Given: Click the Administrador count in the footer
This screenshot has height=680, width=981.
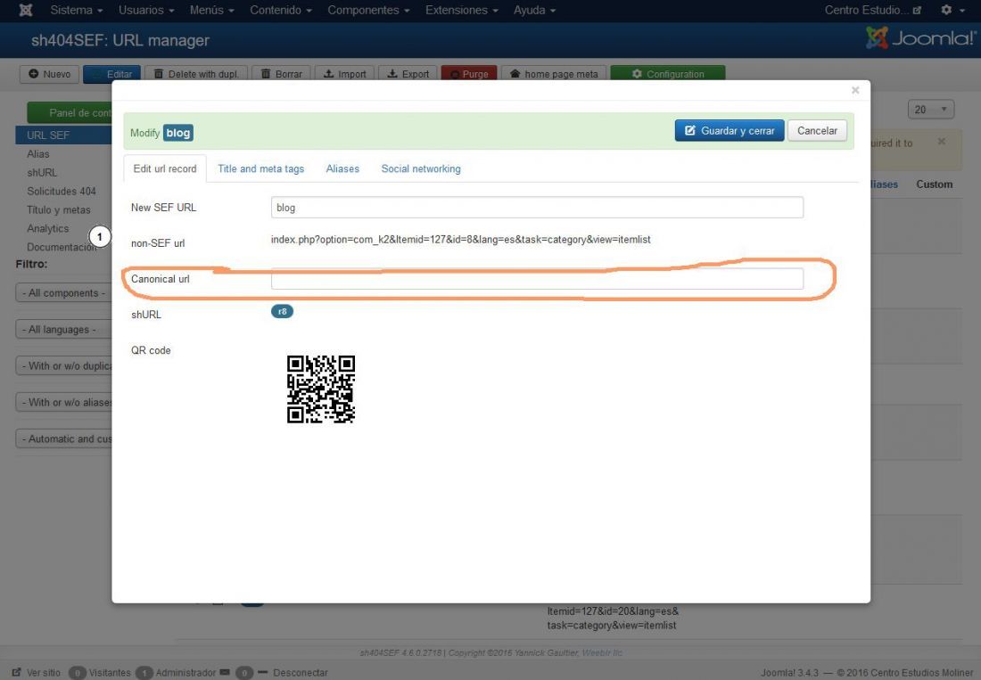Looking at the screenshot, I should coord(144,673).
